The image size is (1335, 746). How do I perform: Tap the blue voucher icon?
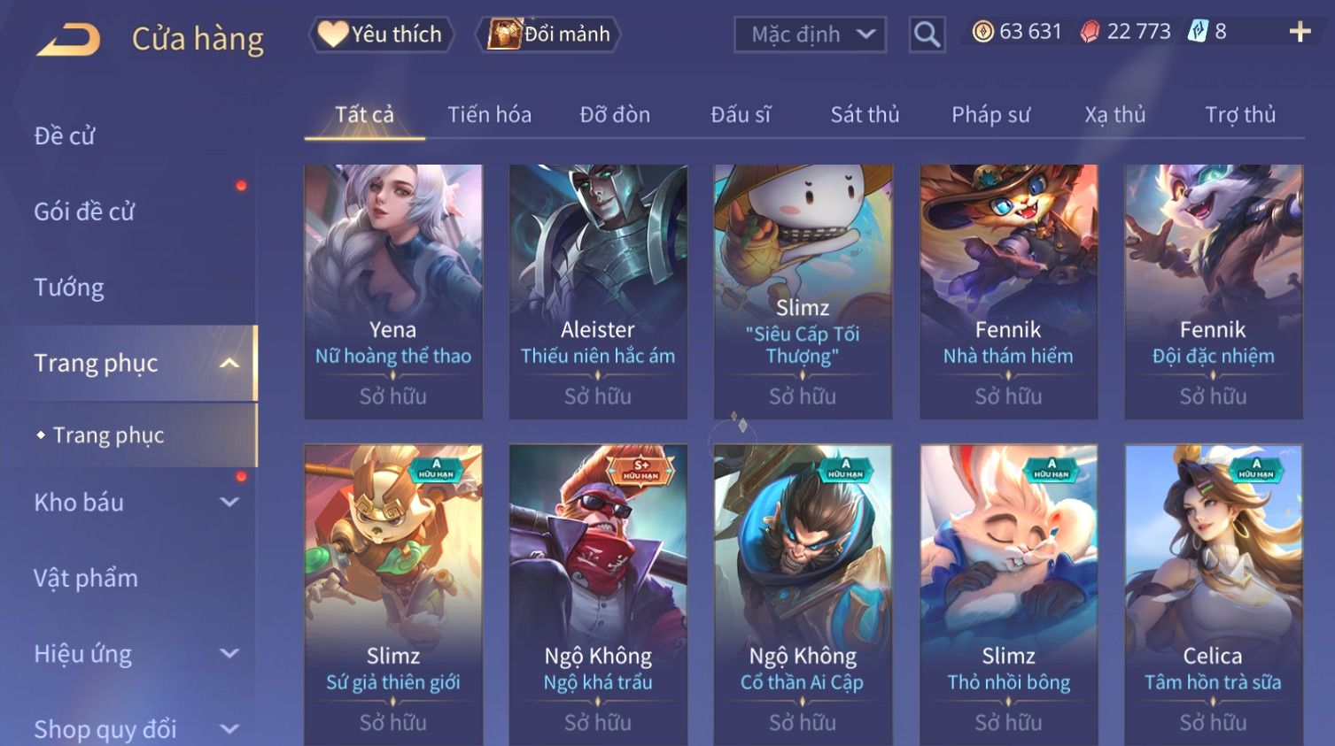1198,32
